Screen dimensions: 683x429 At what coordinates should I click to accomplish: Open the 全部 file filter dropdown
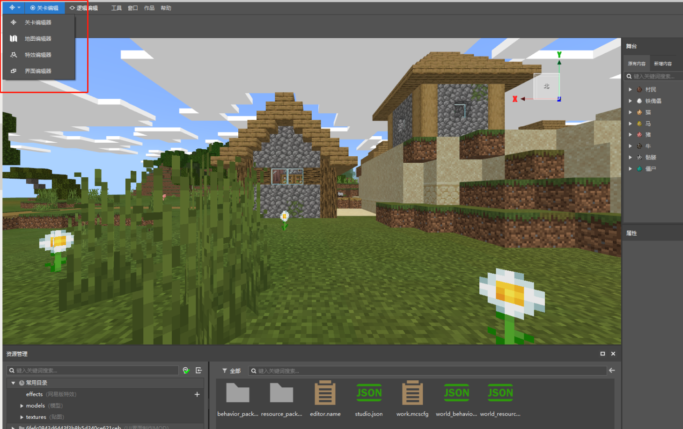click(x=231, y=371)
